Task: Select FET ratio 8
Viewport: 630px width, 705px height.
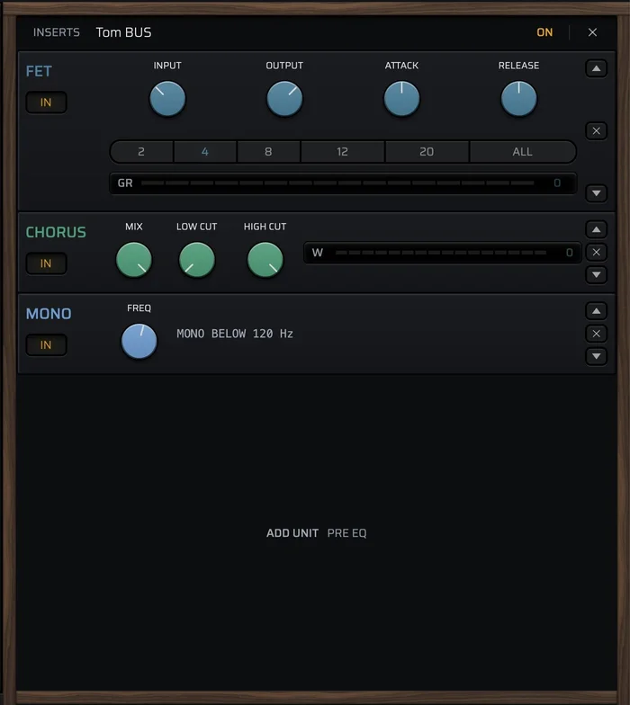Action: (268, 151)
